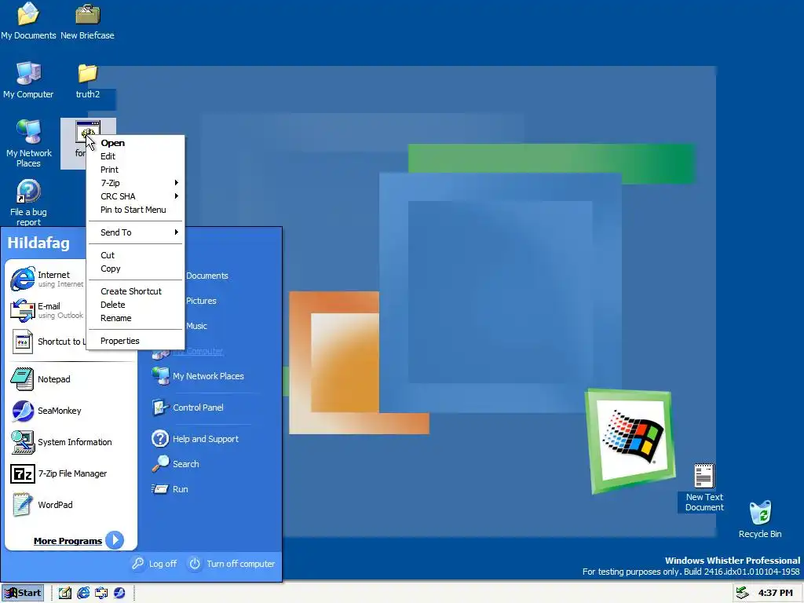Select Create Shortcut in context menu
This screenshot has height=603, width=804.
click(136, 291)
